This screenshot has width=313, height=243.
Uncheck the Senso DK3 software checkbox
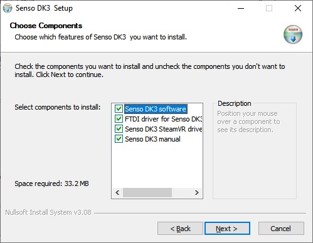pyautogui.click(x=119, y=109)
